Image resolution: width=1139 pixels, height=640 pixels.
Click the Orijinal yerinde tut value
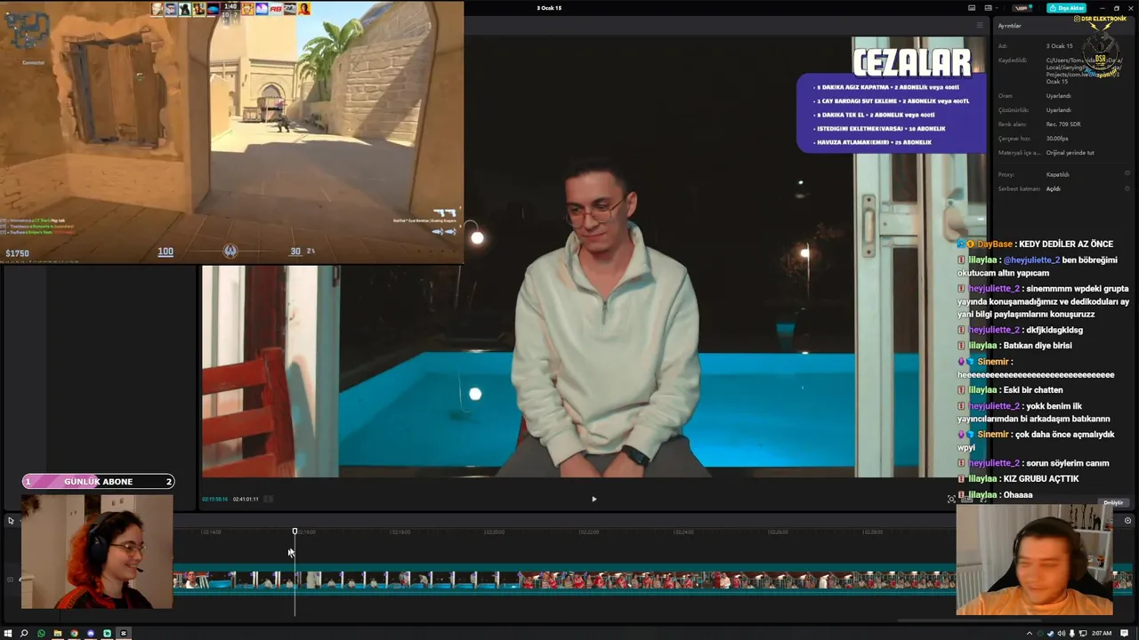point(1070,153)
